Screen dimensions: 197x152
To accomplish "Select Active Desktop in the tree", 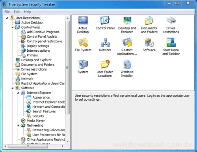I will click(32, 23).
